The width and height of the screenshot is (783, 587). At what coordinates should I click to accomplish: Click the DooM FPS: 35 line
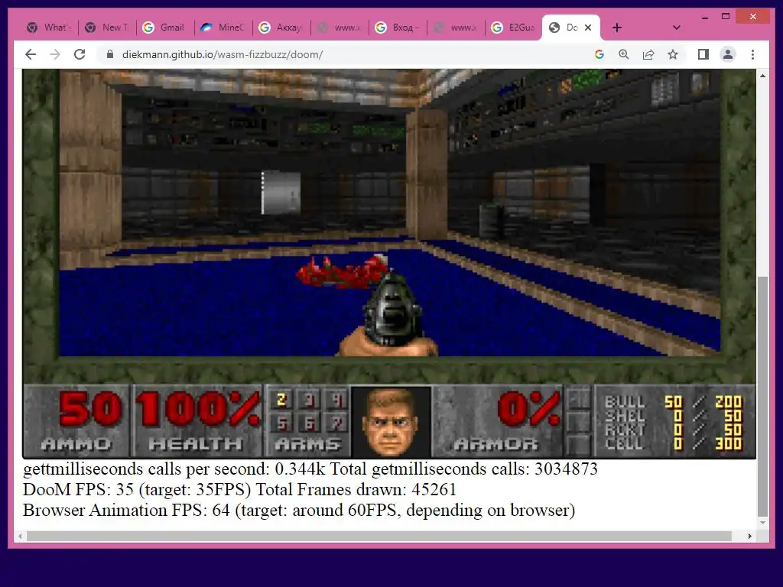tap(239, 490)
